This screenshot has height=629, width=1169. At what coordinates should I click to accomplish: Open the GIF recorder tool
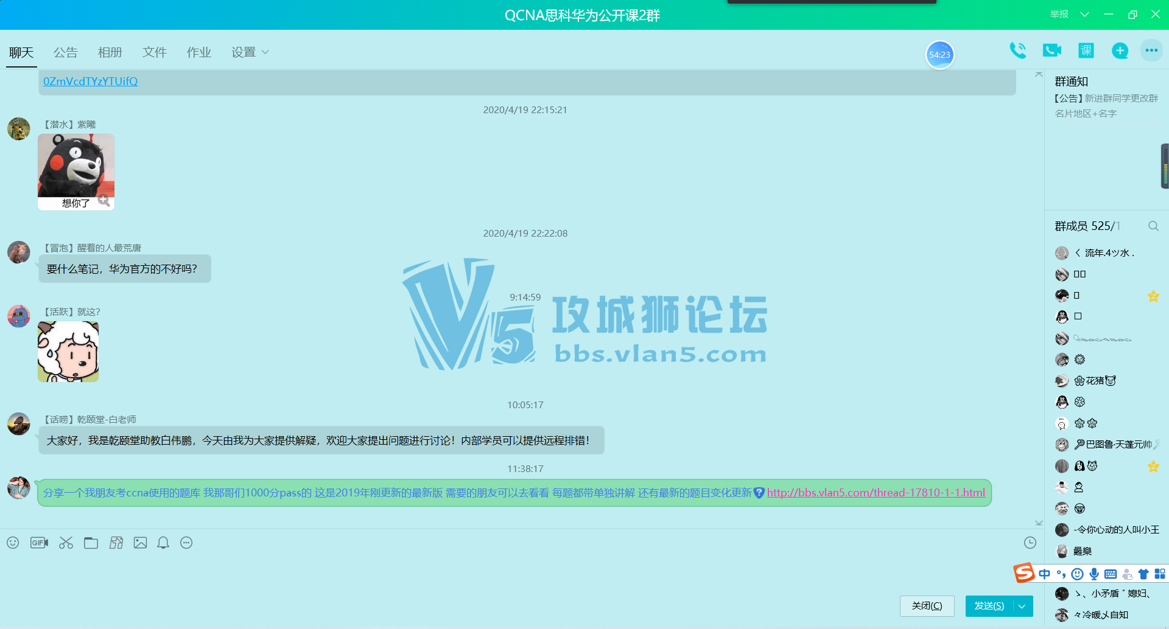pos(39,543)
